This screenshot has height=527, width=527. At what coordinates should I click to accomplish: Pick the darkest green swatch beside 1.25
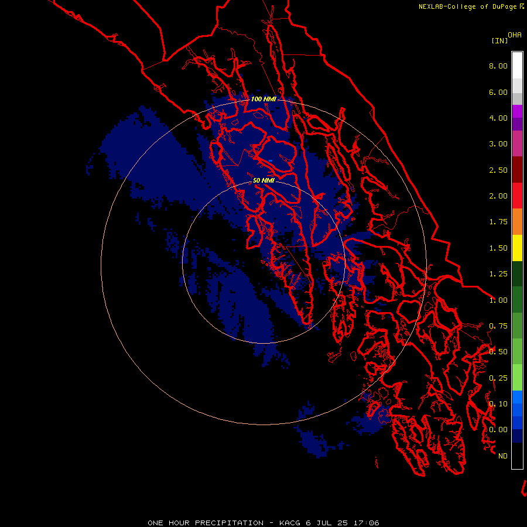pos(517,273)
